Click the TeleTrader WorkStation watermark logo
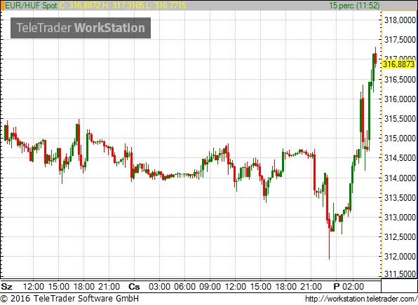Image resolution: width=418 pixels, height=305 pixels. point(81,28)
